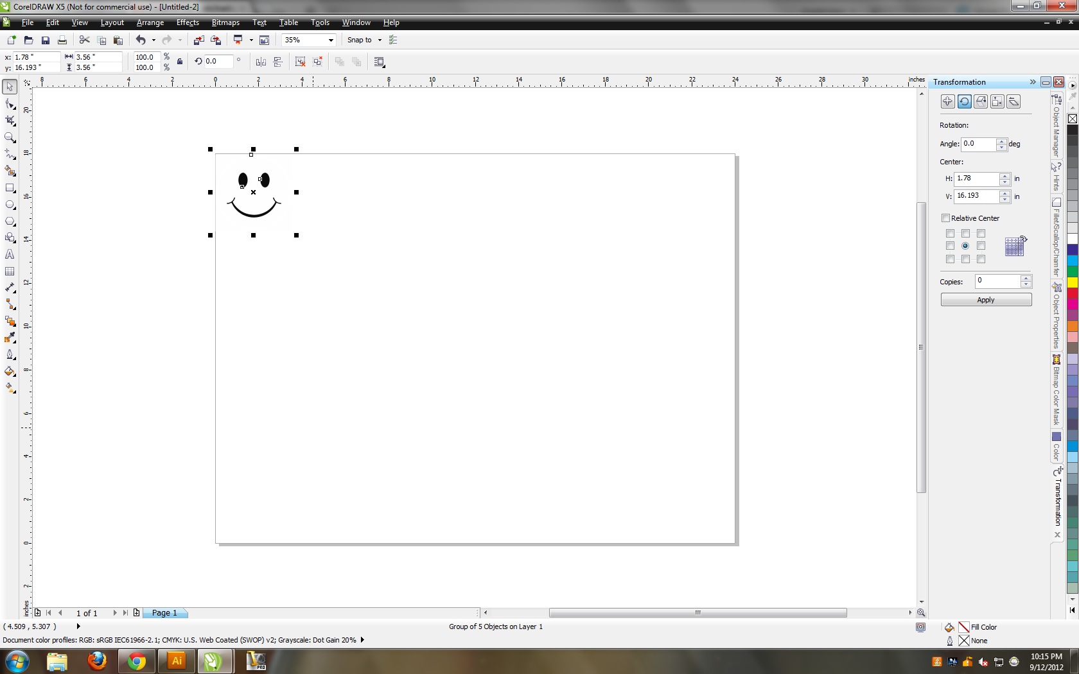Increase the rotation Angle spinner
This screenshot has width=1079, height=674.
tap(1001, 141)
